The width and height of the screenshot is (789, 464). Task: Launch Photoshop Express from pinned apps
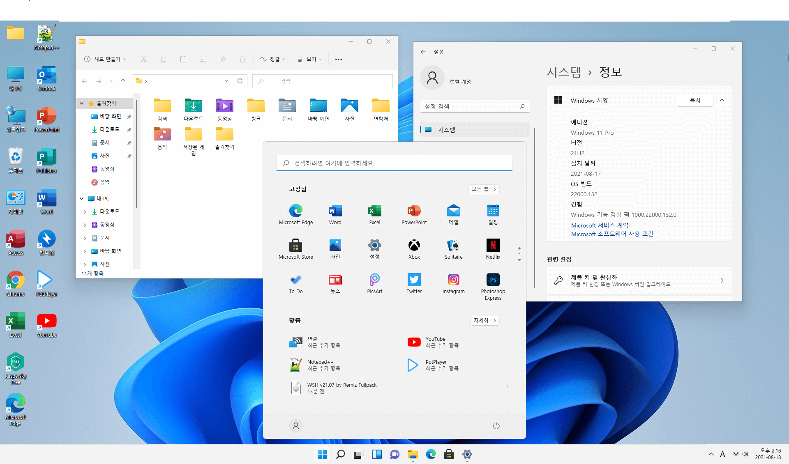click(493, 287)
